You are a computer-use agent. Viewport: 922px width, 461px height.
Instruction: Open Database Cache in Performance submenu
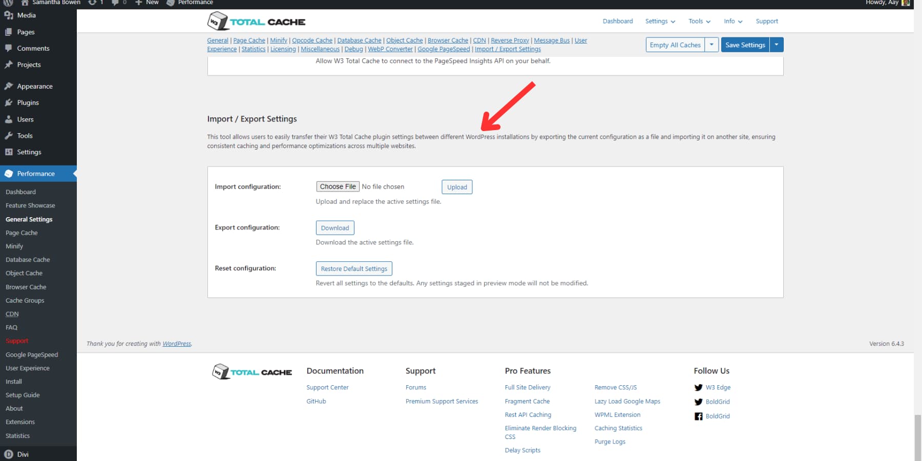click(x=28, y=259)
